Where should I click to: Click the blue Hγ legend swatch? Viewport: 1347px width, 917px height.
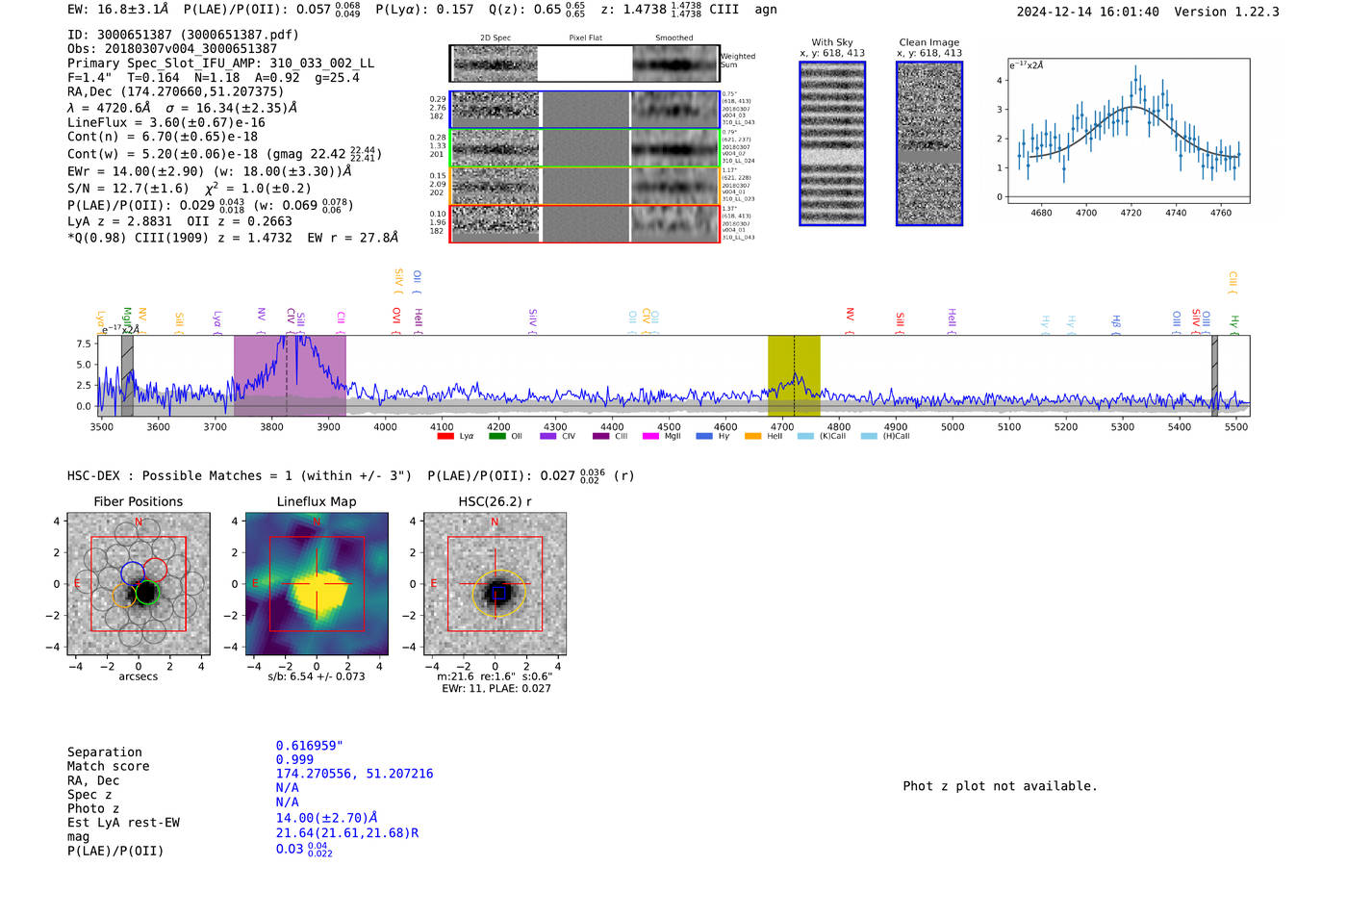pyautogui.click(x=704, y=436)
